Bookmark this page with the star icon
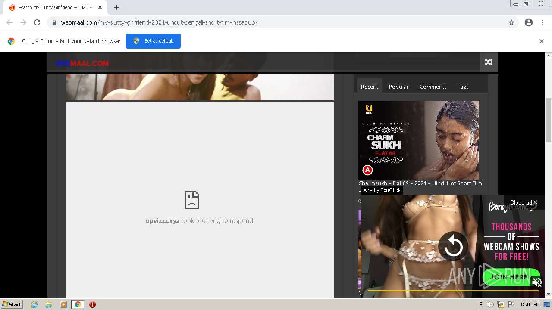Screen dimensions: 552x310 pyautogui.click(x=511, y=22)
